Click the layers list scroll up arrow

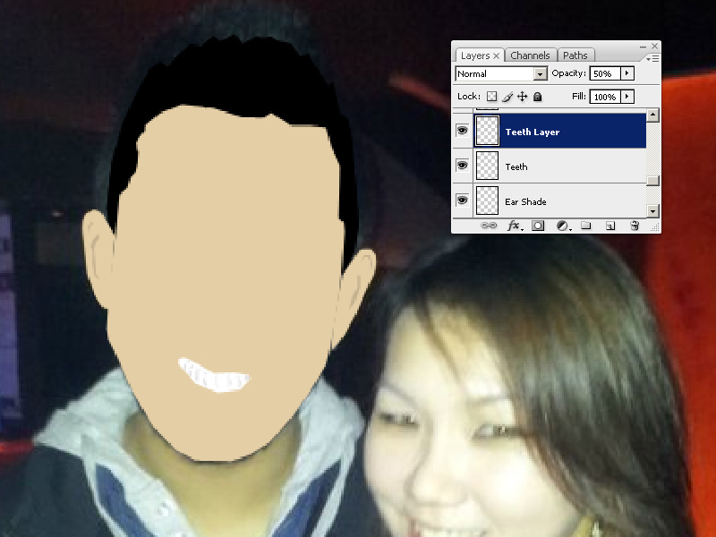pos(653,115)
